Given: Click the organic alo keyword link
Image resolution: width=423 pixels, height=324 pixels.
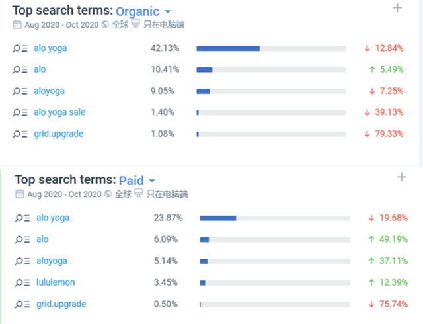Looking at the screenshot, I should point(40,69).
